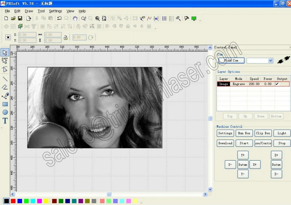Expand the color palette overflow arrow
Screen dimensions: 291x205
coord(141,202)
